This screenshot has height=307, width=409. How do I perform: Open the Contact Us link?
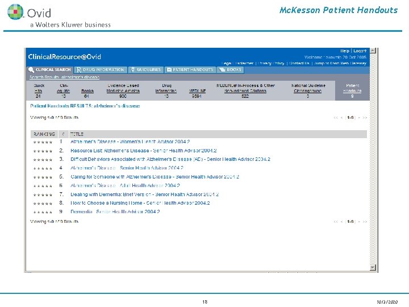299,63
